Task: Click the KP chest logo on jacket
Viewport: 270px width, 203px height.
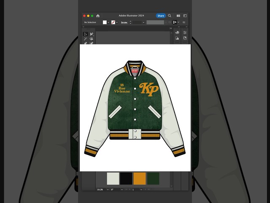Action: pos(149,89)
